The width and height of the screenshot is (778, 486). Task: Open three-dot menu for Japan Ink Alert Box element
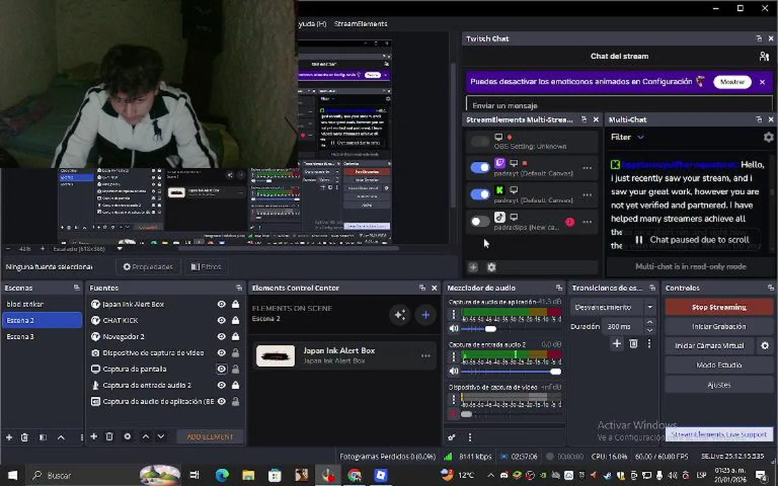click(x=425, y=356)
